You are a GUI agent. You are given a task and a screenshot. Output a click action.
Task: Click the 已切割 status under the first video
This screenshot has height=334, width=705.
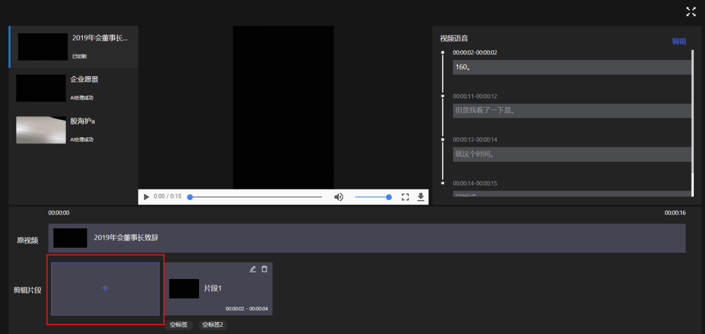tap(79, 57)
